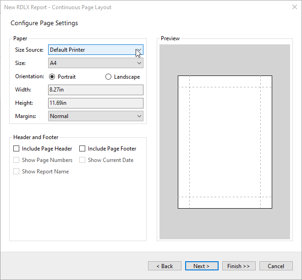
Task: Open the Size Source dropdown
Action: point(95,50)
